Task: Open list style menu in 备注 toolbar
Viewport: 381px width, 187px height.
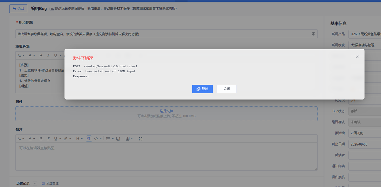Action: click(x=109, y=139)
